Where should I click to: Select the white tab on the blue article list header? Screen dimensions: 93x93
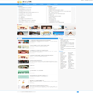(x=20, y=38)
